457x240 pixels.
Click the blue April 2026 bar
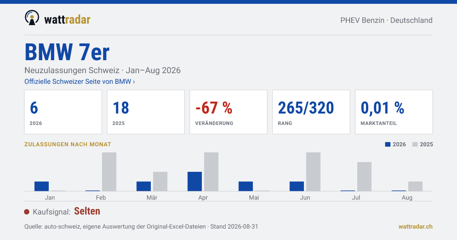tap(195, 181)
